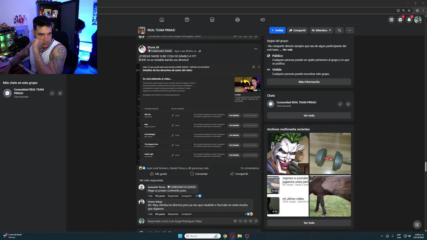Open weather widget 2 mm de lluvia
This screenshot has width=427, height=240.
point(13,236)
